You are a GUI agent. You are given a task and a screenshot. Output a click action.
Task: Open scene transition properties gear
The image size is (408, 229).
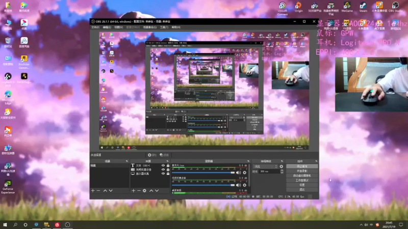point(282,166)
